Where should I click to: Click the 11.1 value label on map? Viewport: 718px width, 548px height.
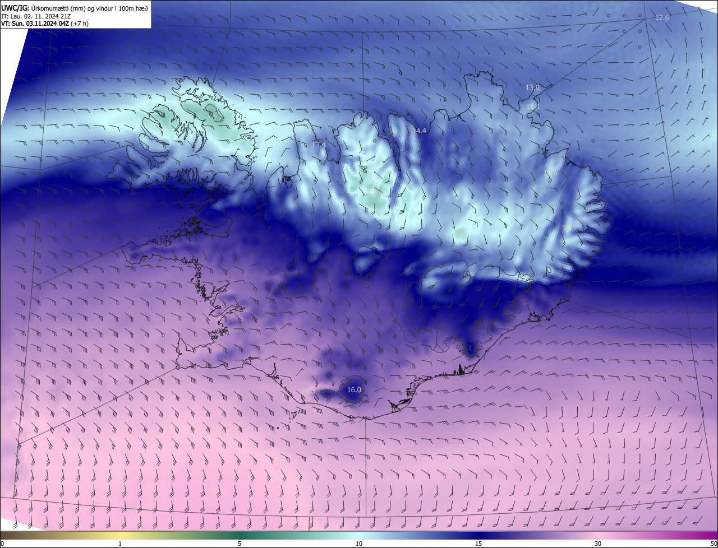coord(532,106)
